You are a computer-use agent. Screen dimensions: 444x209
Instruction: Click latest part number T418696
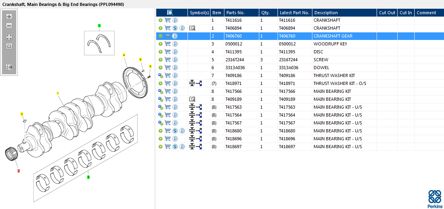(287, 139)
